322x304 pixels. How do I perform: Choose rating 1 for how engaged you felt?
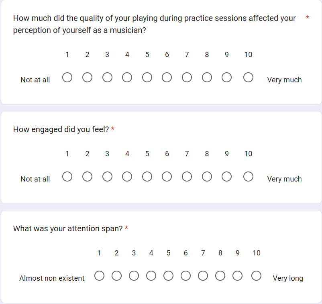pyautogui.click(x=67, y=177)
